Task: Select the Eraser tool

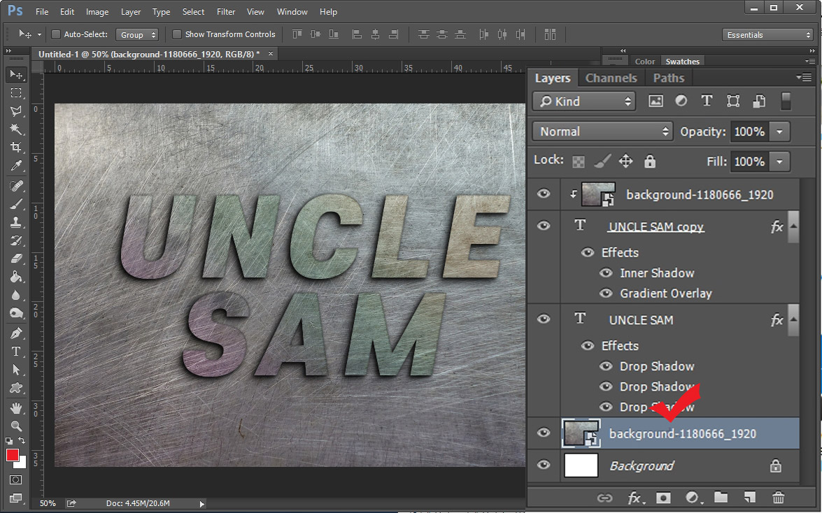Action: click(x=16, y=259)
